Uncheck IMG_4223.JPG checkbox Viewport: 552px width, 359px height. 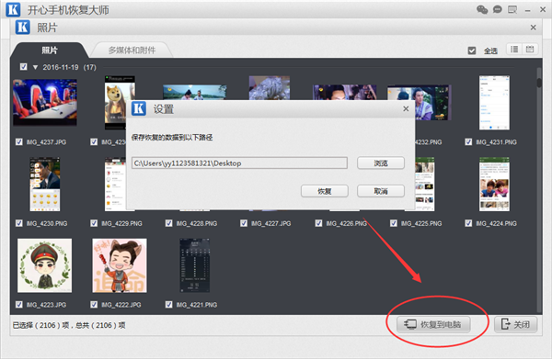[19, 304]
